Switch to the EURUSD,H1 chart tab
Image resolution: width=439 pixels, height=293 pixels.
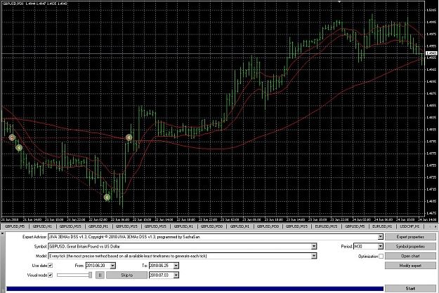pos(382,226)
